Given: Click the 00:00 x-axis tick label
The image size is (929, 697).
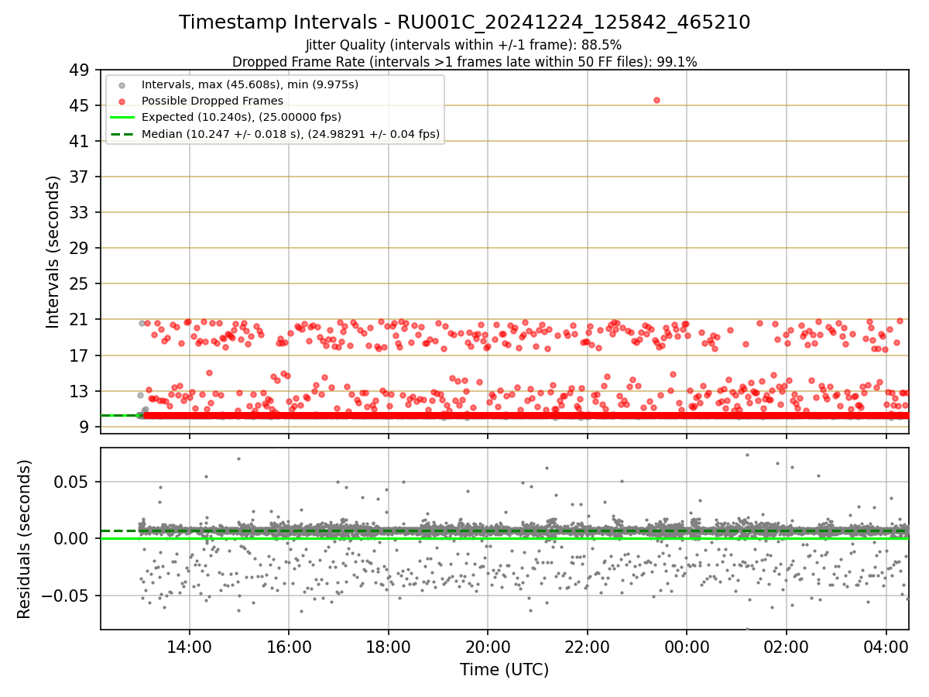Looking at the screenshot, I should point(687,646).
